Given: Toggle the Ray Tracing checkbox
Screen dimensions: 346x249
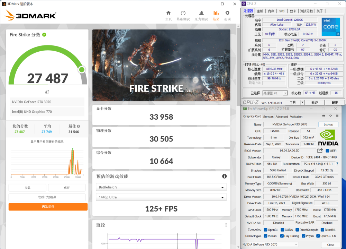Looking at the screenshot, I should (282, 236).
